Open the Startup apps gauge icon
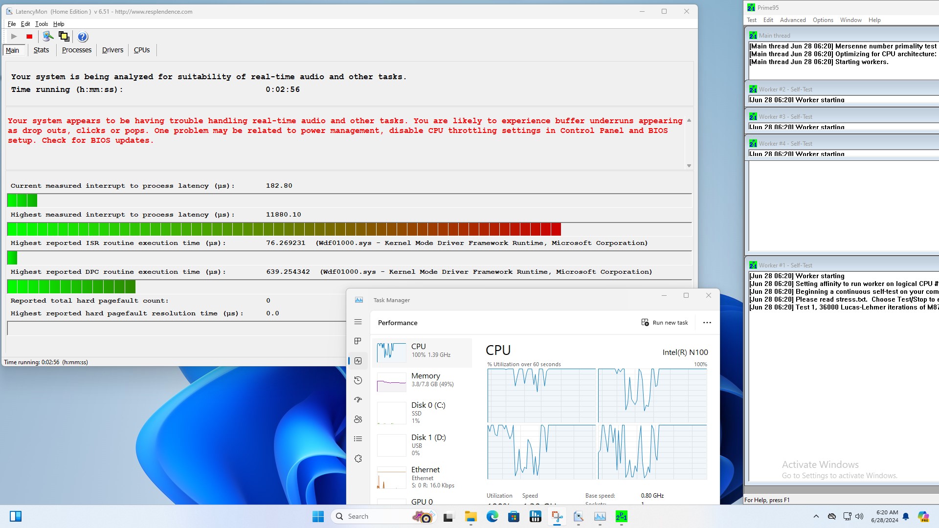The height and width of the screenshot is (528, 939). pyautogui.click(x=358, y=400)
